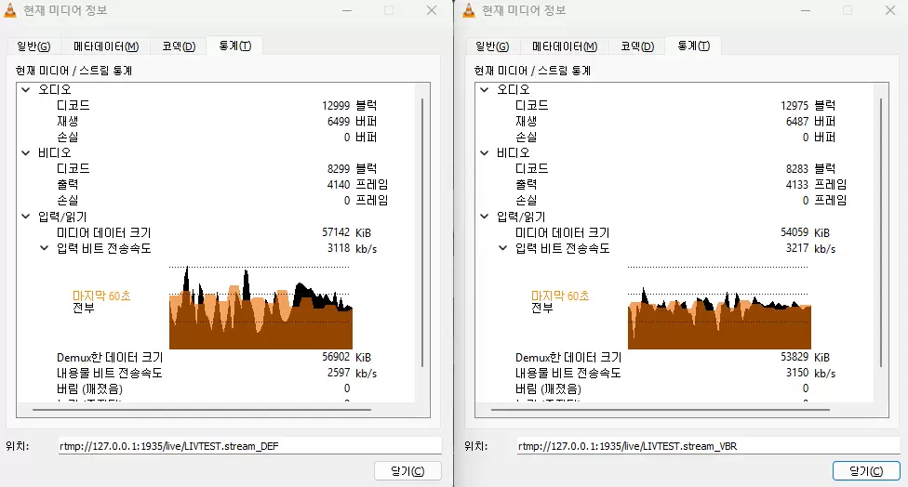
Task: Select value 3118 kb/s in left window
Action: click(x=352, y=248)
